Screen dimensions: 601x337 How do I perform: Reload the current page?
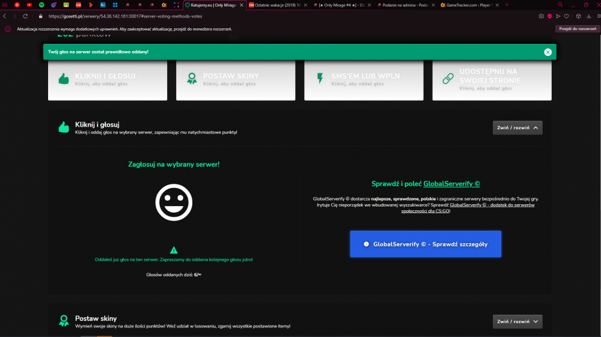(x=25, y=16)
